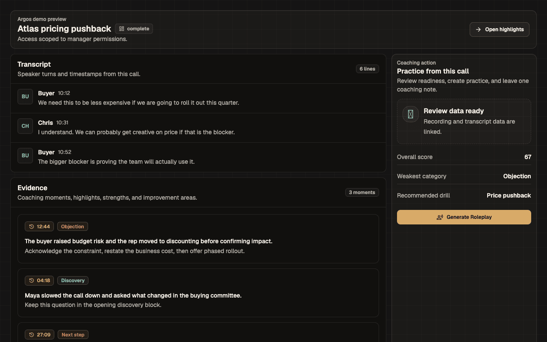Click the hourglass icon beside Review data ready
Viewport: 547px width, 342px height.
(x=411, y=114)
